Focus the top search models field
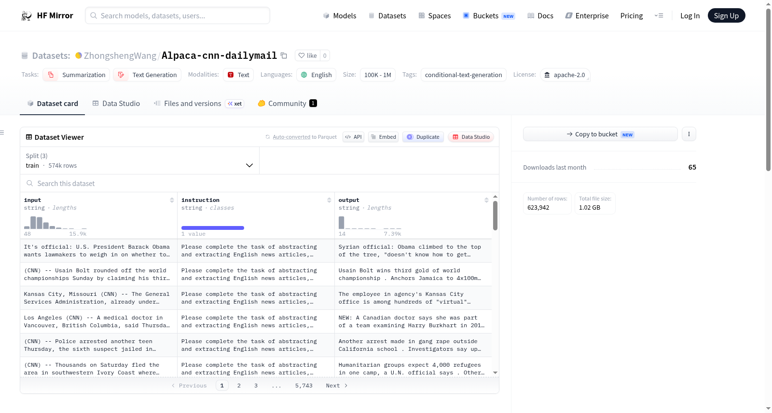This screenshot has width=772, height=413. click(178, 15)
